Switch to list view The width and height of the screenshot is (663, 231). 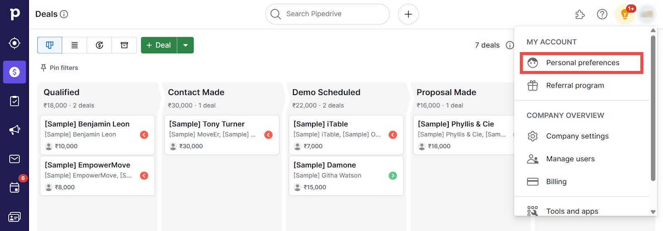point(75,45)
